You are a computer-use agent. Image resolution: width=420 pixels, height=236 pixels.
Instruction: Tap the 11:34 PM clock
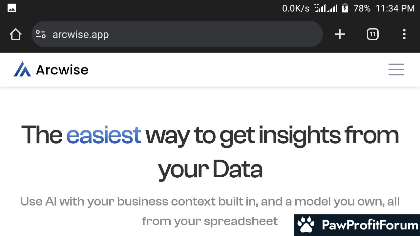tap(395, 8)
